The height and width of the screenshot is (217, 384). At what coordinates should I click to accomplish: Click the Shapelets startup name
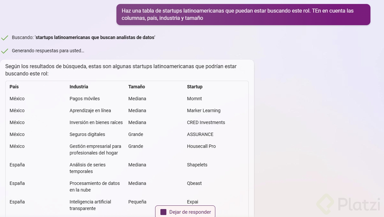197,165
